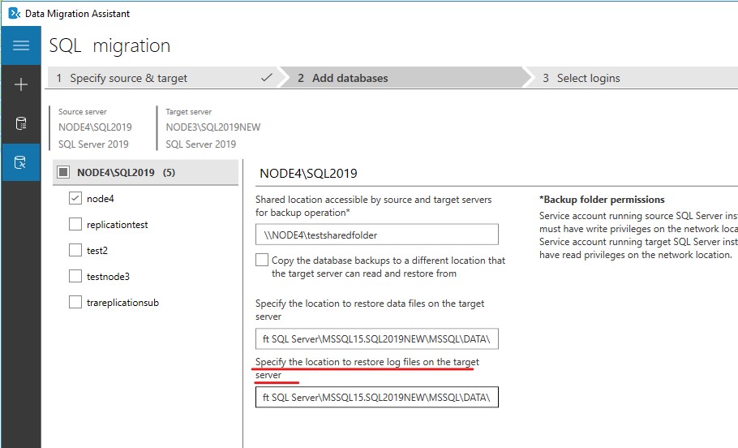Screen dimensions: 738x448
Task: Open the hamburger menu in the sidebar
Action: (21, 45)
